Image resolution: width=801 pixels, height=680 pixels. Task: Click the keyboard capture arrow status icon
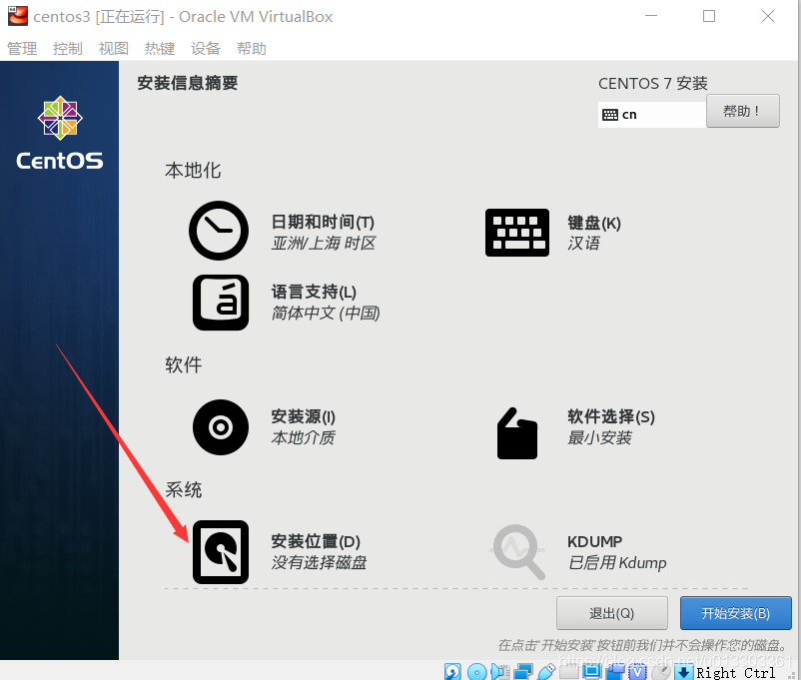point(683,672)
